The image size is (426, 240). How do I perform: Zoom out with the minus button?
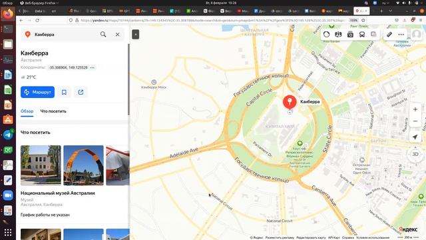415,121
